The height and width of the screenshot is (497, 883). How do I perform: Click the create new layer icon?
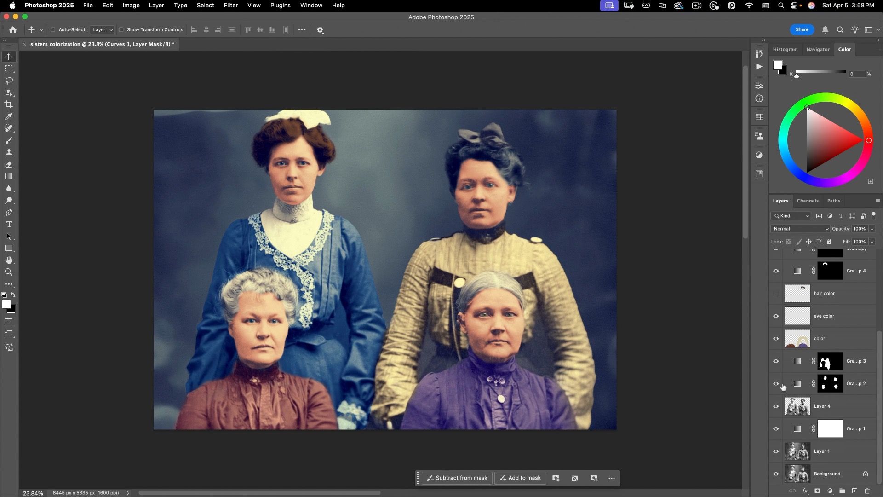854,491
